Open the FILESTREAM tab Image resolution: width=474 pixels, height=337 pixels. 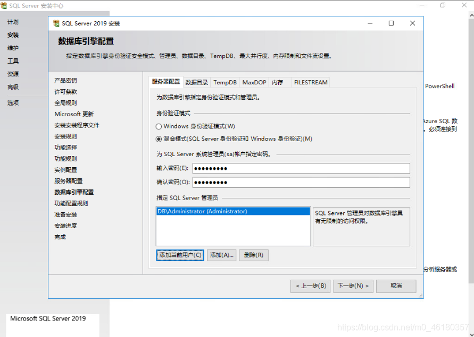311,82
